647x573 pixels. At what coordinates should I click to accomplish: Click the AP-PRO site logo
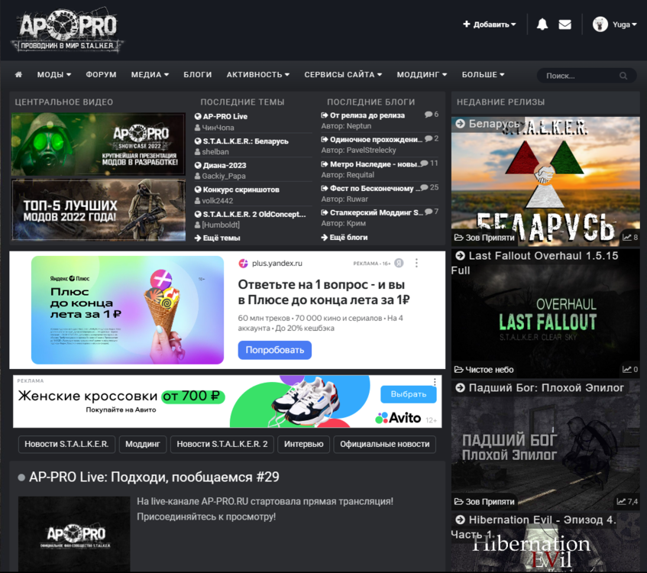pos(65,31)
